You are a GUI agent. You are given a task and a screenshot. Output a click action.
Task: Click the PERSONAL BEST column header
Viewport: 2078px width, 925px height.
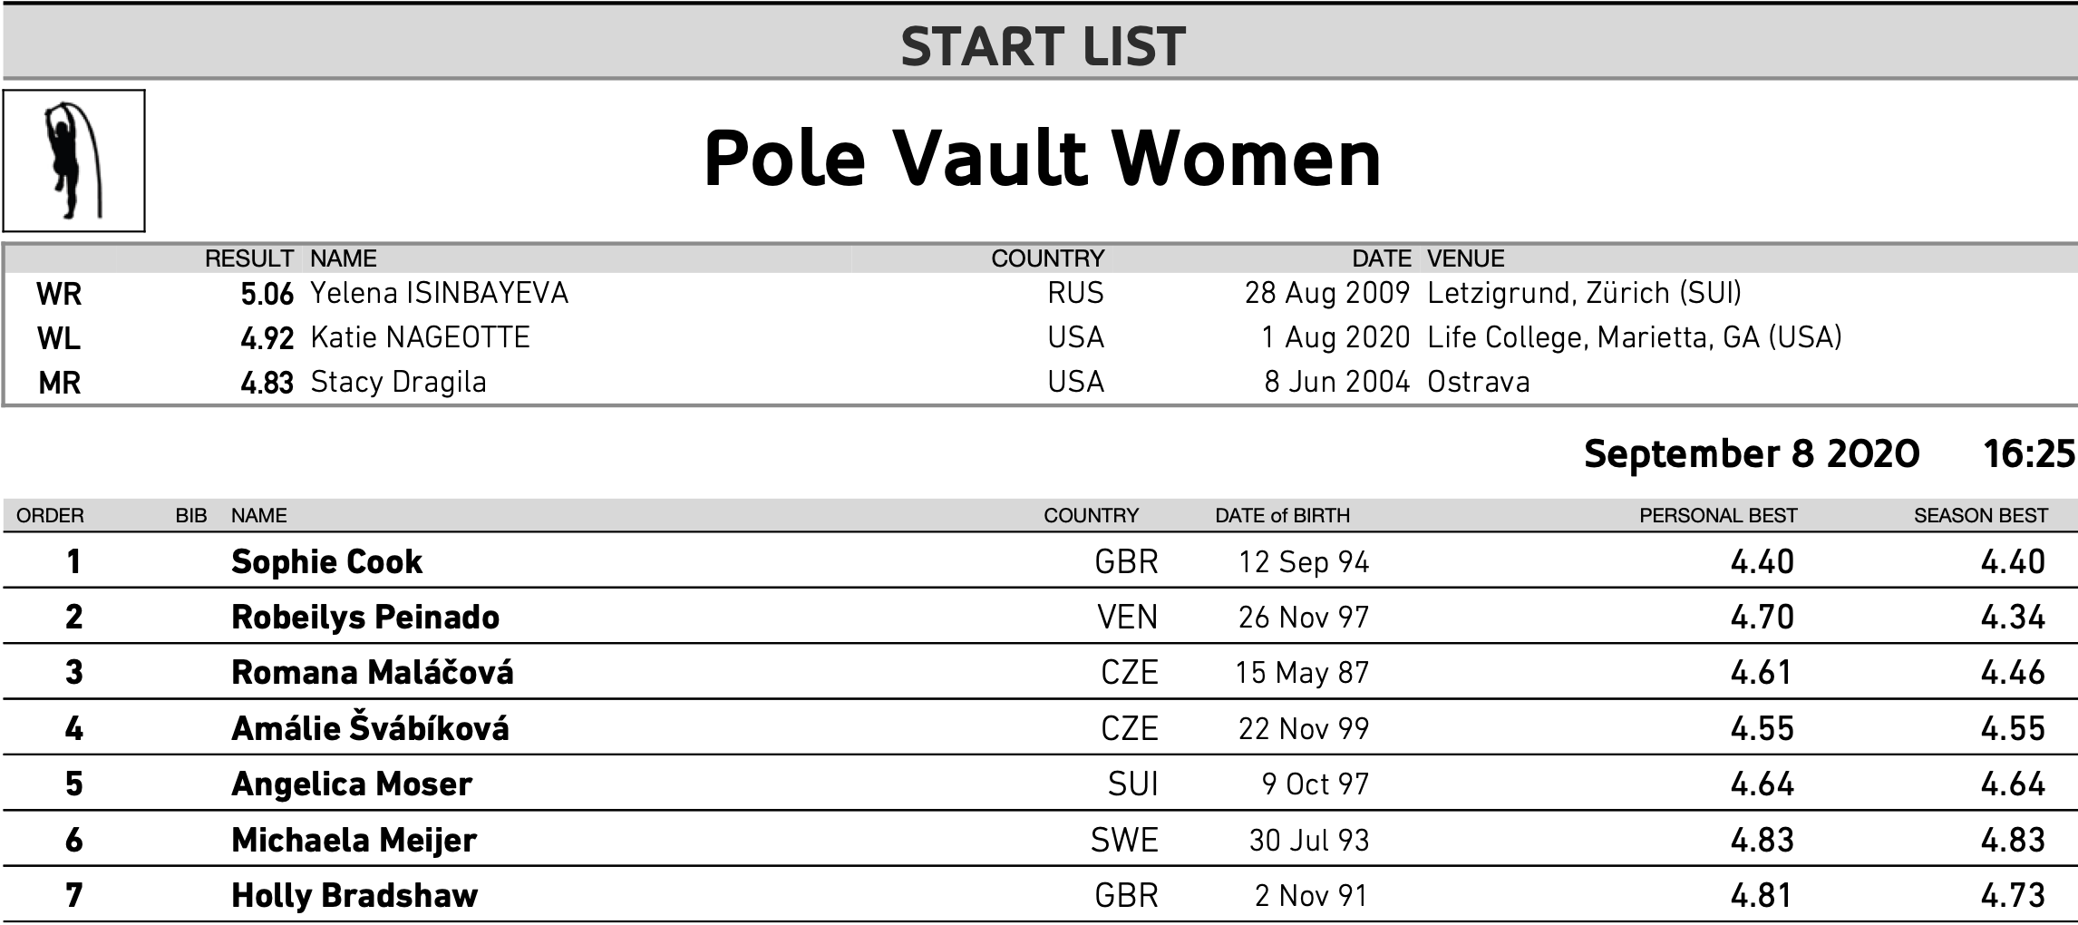[1718, 515]
